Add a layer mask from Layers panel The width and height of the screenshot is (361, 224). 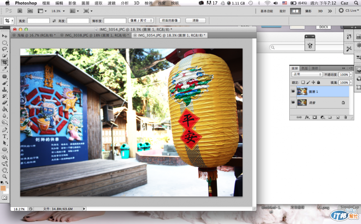click(315, 117)
